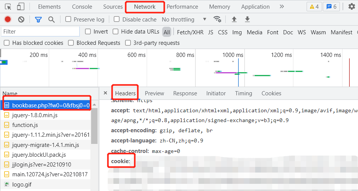This screenshot has width=358, height=191.
Task: Open the Initiator detail tab
Action: click(216, 93)
